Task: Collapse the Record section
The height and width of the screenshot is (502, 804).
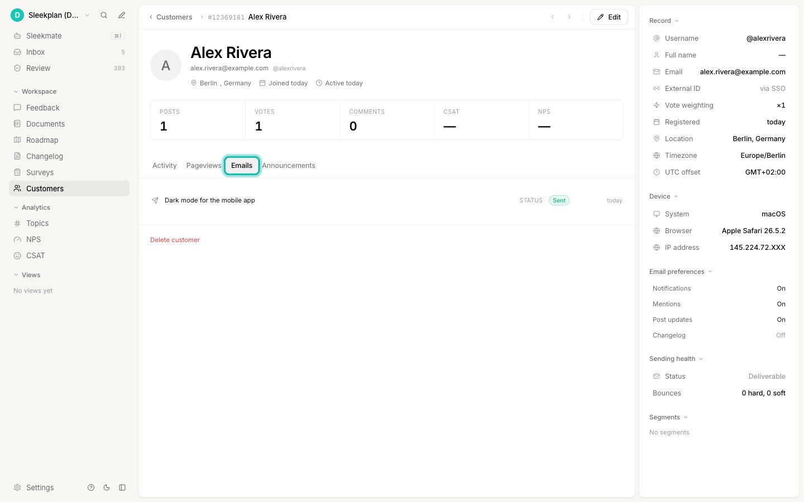Action: tap(664, 21)
